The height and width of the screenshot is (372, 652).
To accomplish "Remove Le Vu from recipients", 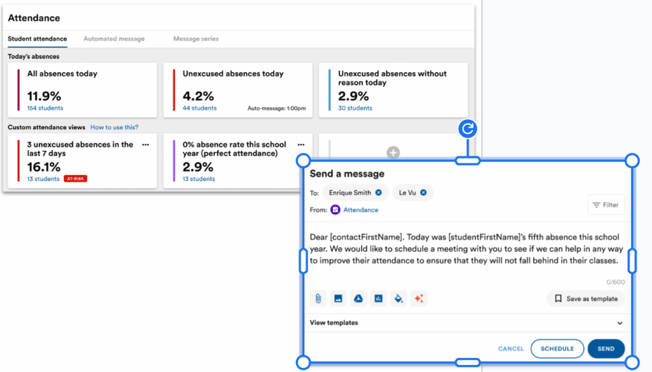I will [423, 192].
